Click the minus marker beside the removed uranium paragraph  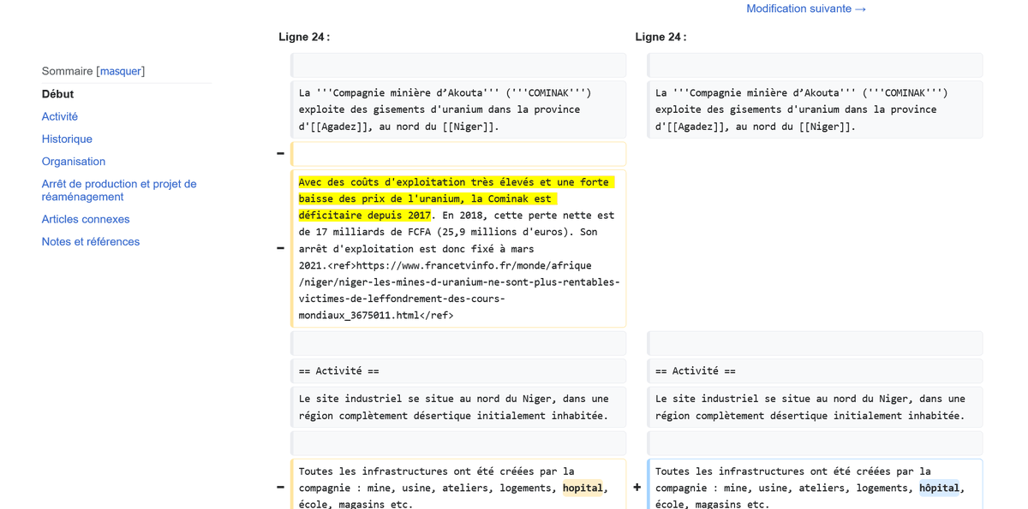280,248
